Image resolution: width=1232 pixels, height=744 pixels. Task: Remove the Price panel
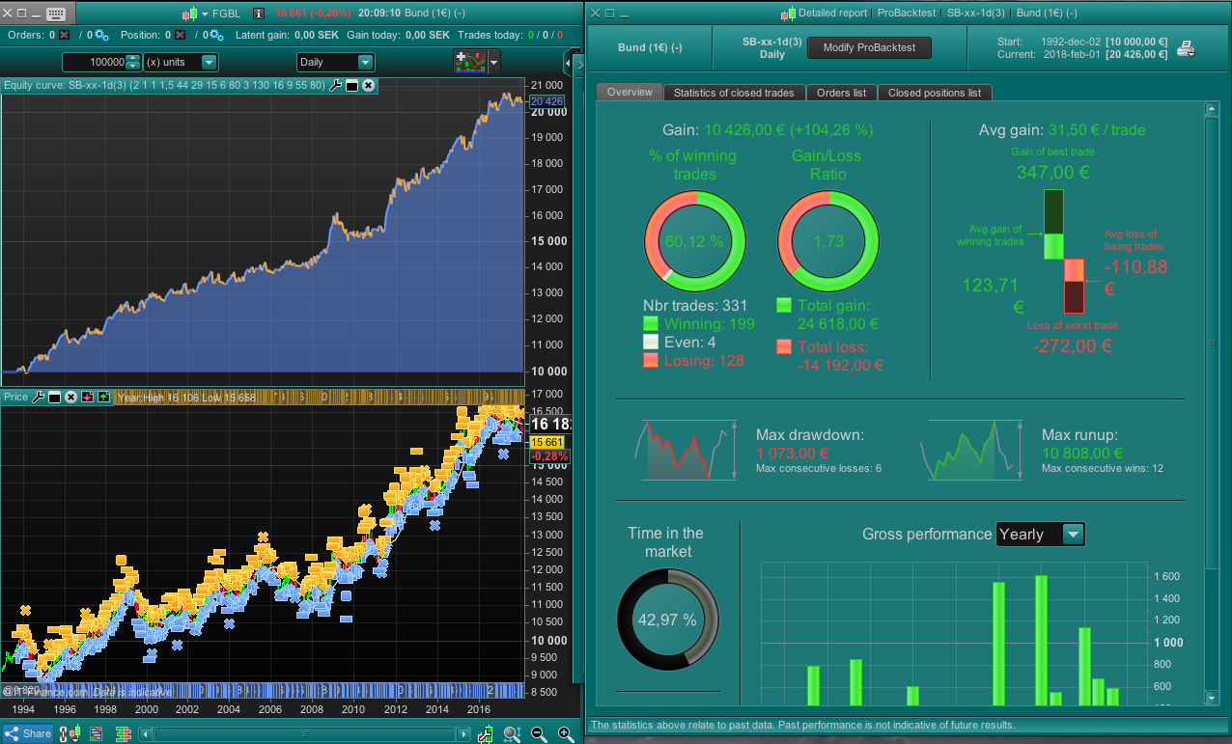[x=70, y=397]
